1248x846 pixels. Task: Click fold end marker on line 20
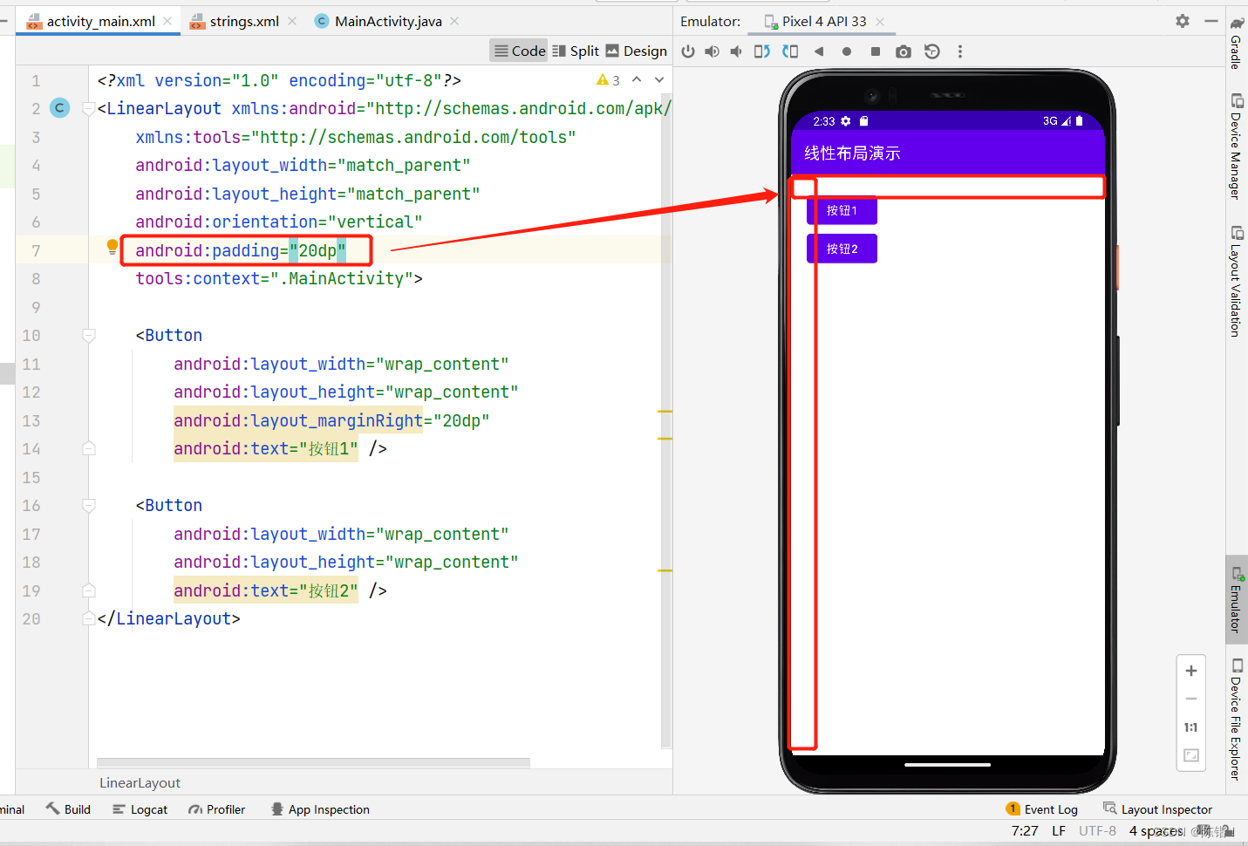tap(88, 618)
